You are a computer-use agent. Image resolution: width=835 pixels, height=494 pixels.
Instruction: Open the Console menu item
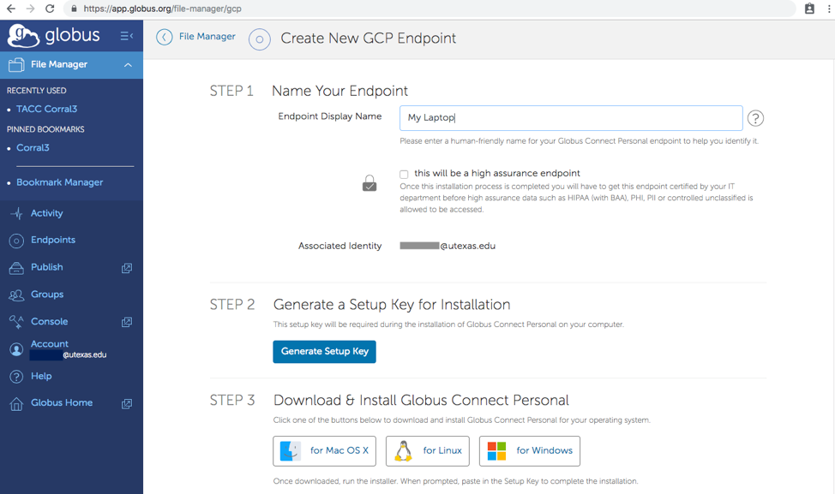pos(50,321)
